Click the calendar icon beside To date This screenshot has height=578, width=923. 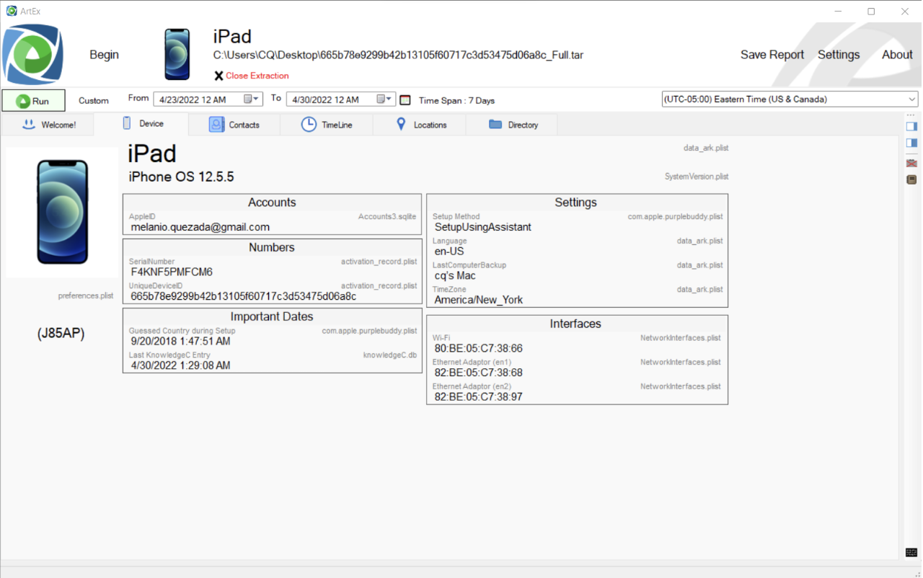pyautogui.click(x=405, y=100)
